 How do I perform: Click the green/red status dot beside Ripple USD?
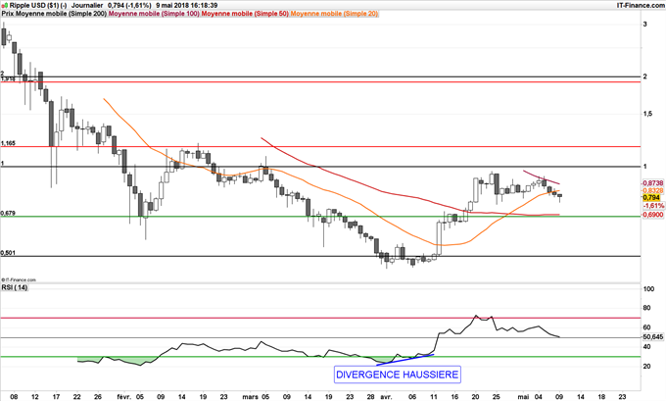[5, 6]
